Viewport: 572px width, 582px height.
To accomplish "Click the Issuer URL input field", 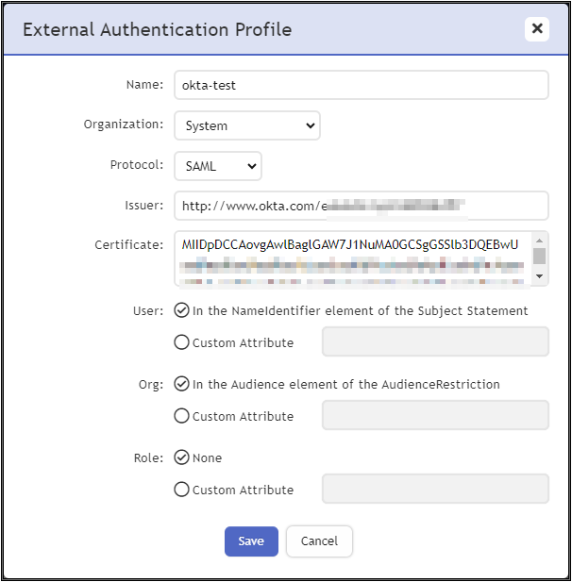I will [x=361, y=206].
